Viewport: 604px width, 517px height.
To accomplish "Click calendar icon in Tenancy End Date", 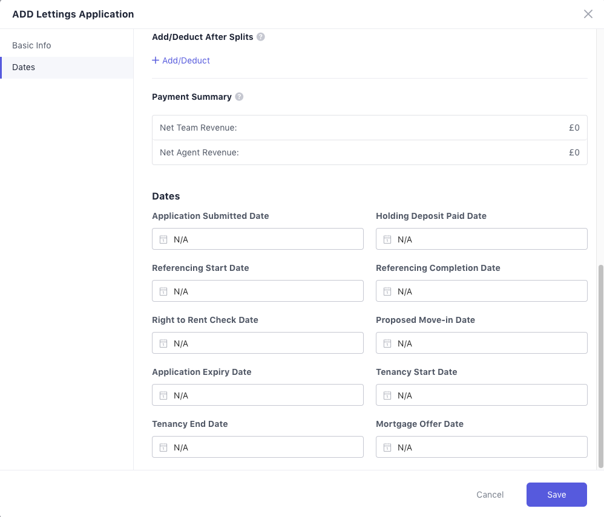I will click(163, 447).
